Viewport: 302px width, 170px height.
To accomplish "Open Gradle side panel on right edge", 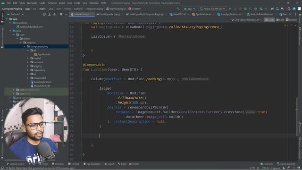I will pos(300,17).
